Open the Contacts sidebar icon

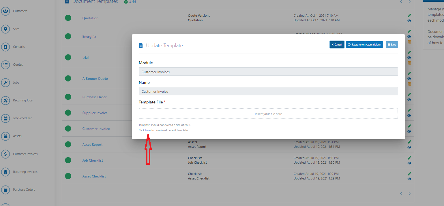[x=5, y=47]
